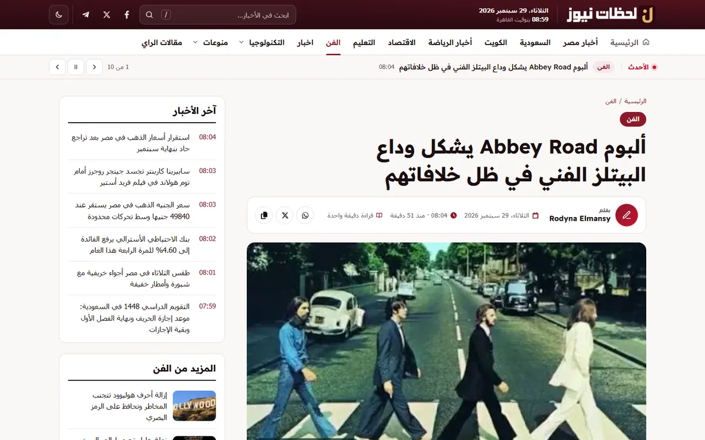Image resolution: width=705 pixels, height=440 pixels.
Task: Open Australian Reserve Bank rate headline
Action: click(x=135, y=245)
